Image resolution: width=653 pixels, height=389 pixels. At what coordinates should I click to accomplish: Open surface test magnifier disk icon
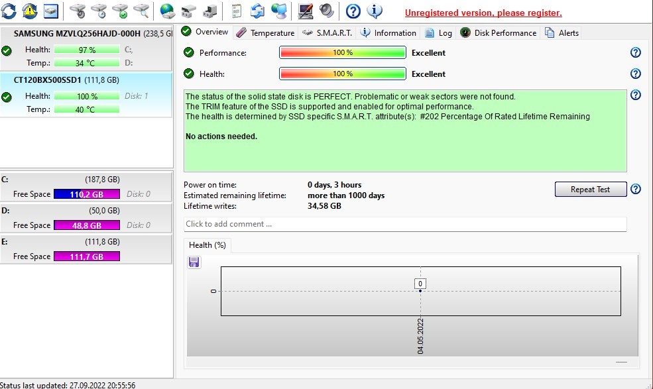[142, 11]
